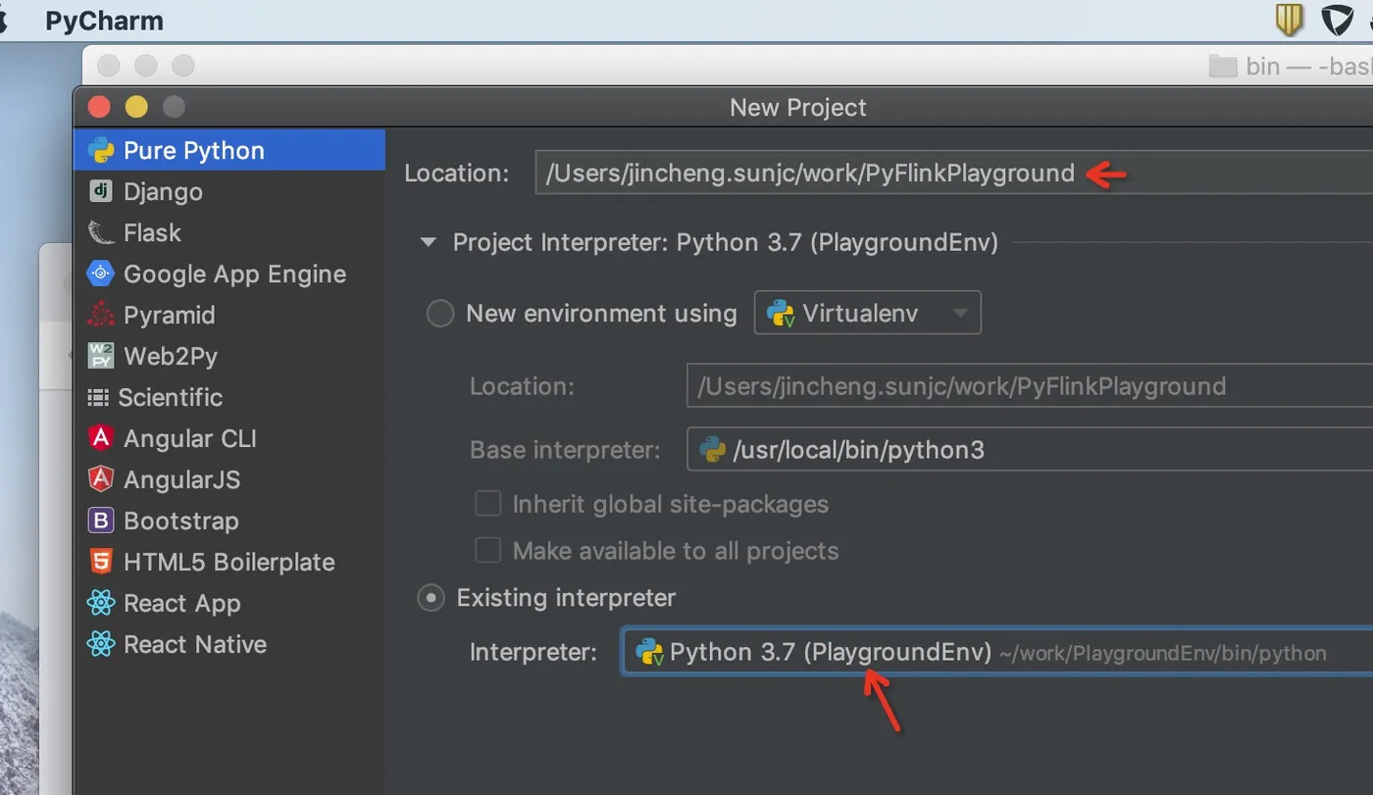Click the Bootstrap purple B icon
Screen dimensions: 1373x795
(x=101, y=521)
